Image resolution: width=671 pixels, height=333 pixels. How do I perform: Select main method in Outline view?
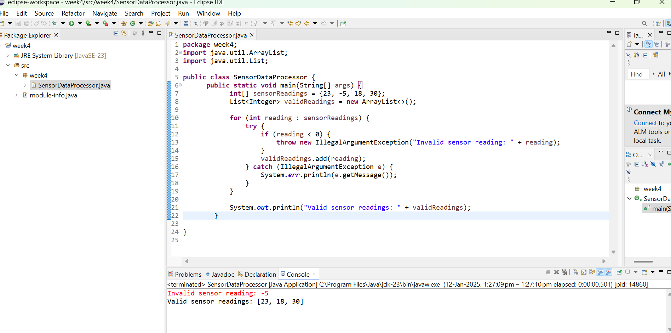point(657,208)
